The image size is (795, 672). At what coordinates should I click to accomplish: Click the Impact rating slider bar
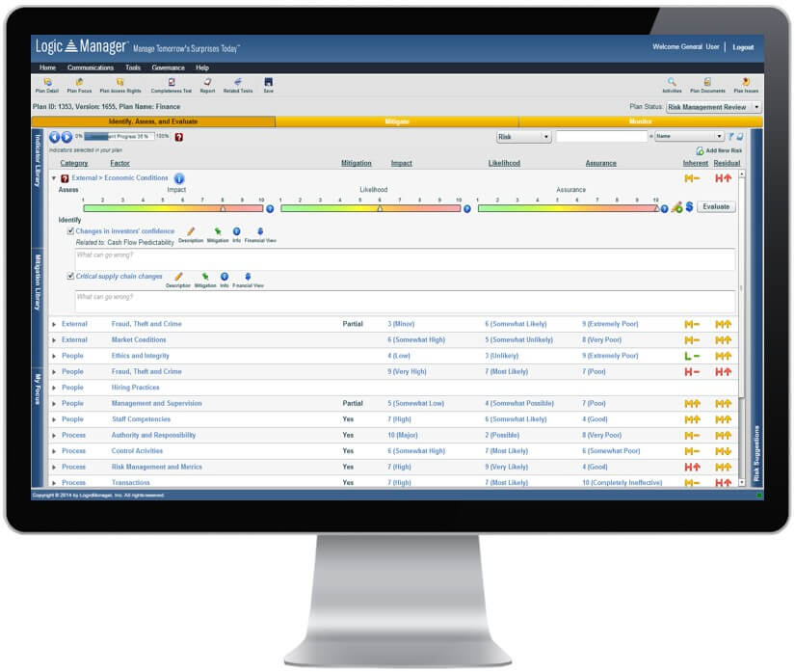[172, 208]
